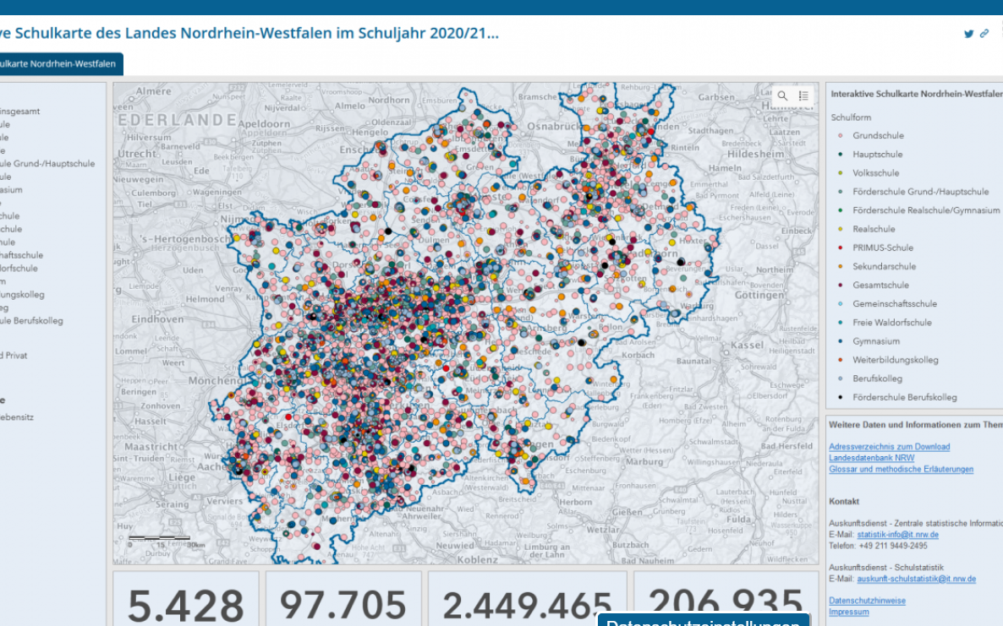Share the page via the Twitter icon
The height and width of the screenshot is (626, 1003).
click(968, 34)
